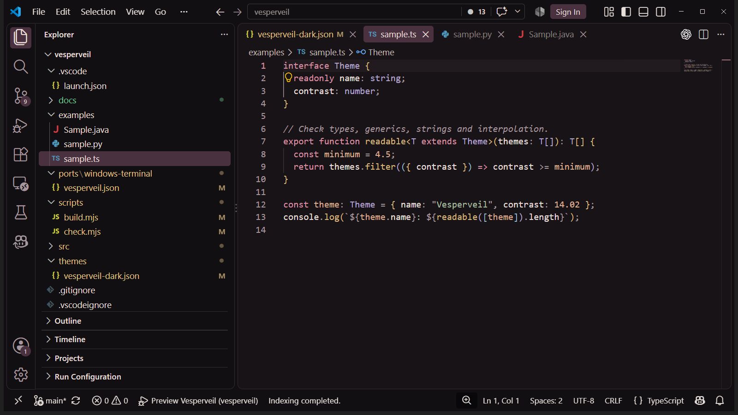Open the Testing flask view
Viewport: 738px width, 415px height.
click(x=21, y=213)
